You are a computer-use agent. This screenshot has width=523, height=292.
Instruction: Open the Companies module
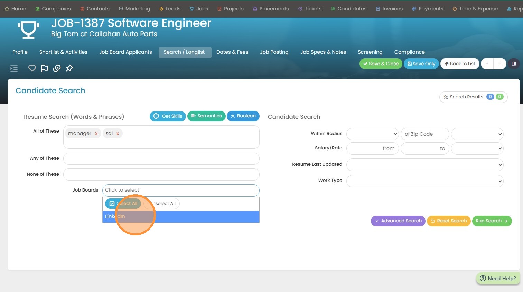point(53,9)
